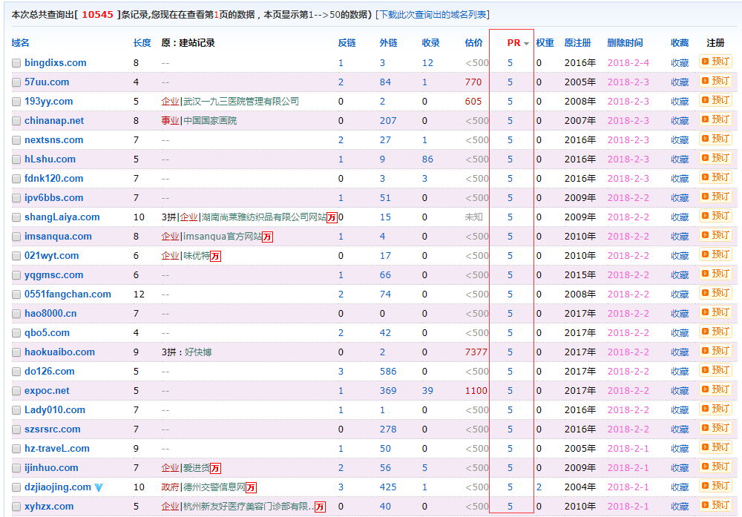This screenshot has height=517, width=742.
Task: Click weight value 2 for dzjiaojing.com
Action: [x=539, y=487]
